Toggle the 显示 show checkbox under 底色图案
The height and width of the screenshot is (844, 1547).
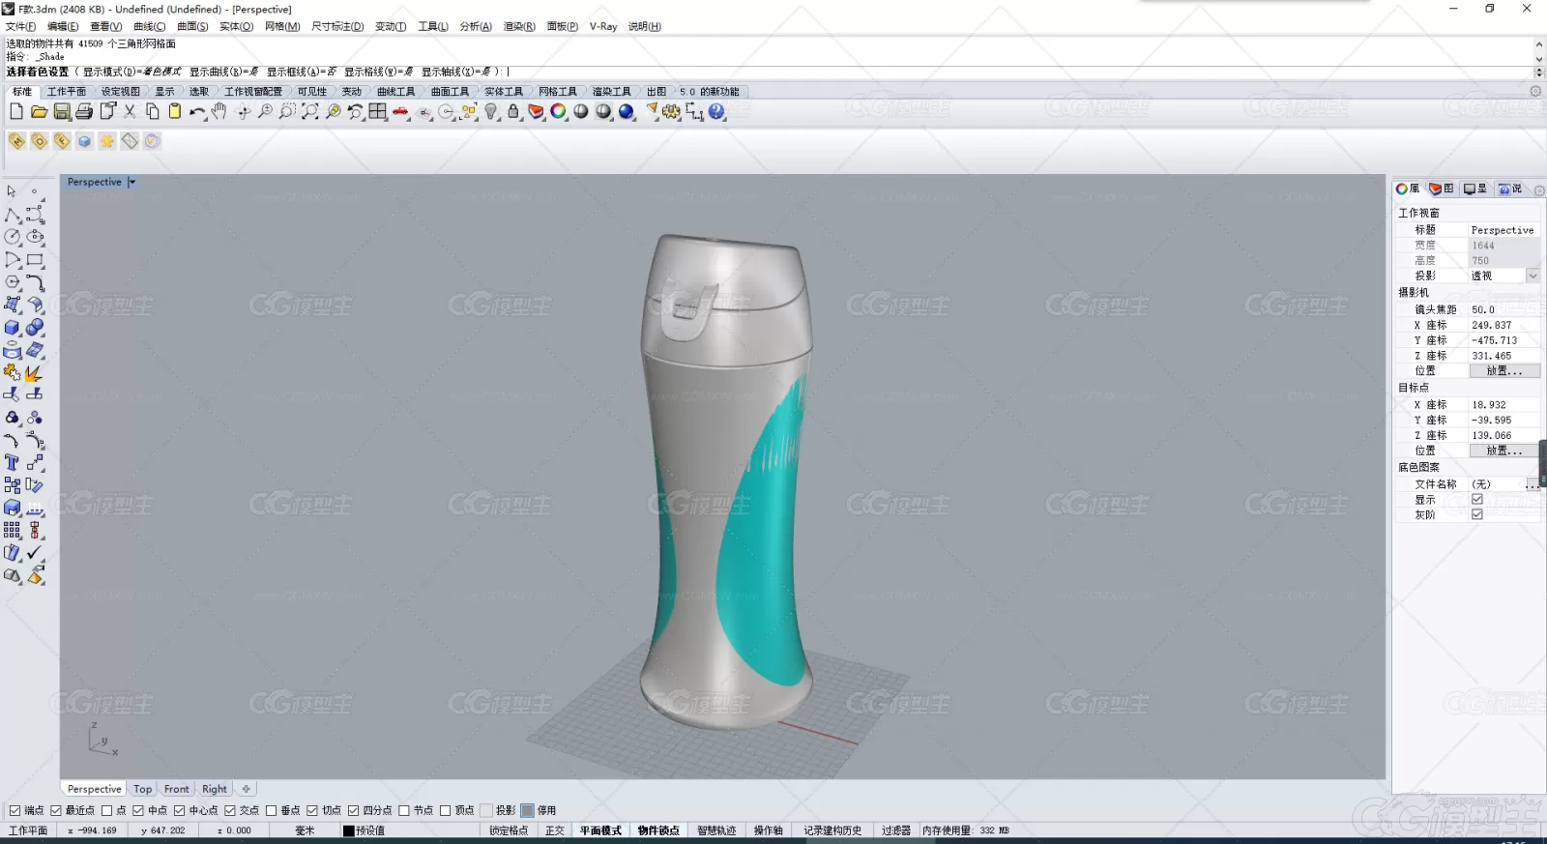pyautogui.click(x=1476, y=500)
